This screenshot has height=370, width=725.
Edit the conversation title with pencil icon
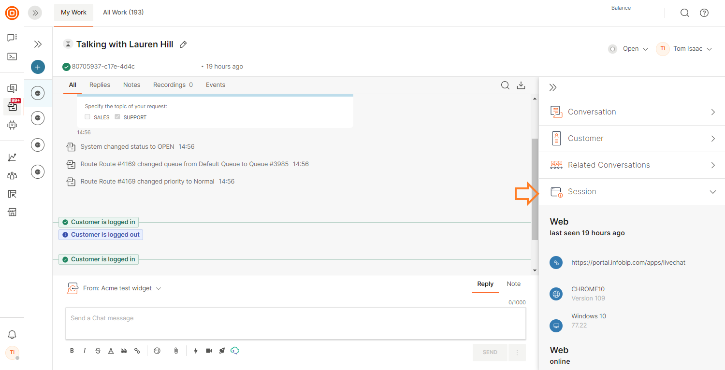coord(183,44)
